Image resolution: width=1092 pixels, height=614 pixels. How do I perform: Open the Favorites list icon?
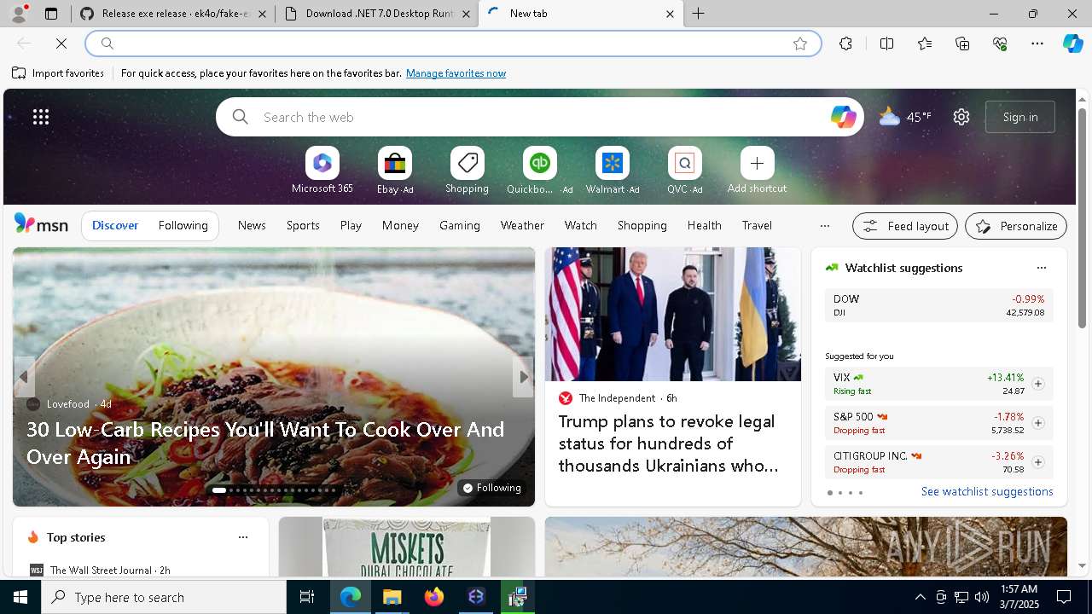[925, 43]
